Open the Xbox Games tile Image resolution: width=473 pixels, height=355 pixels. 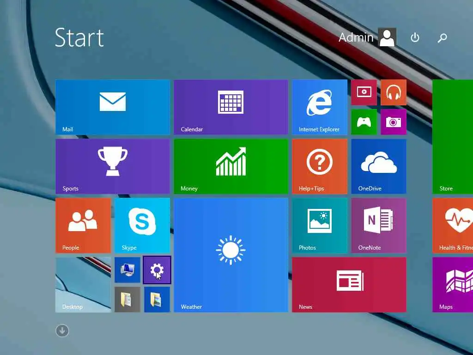[x=364, y=122]
